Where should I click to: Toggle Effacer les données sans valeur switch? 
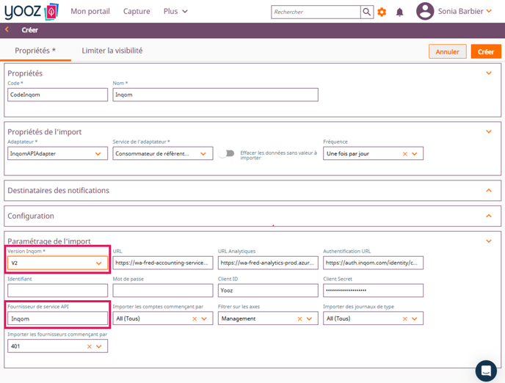click(x=227, y=154)
